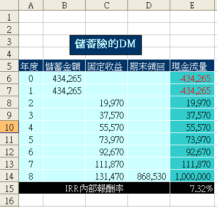Select the 7.32% IRR result cell
This screenshot has height=207, width=217.
[x=192, y=188]
